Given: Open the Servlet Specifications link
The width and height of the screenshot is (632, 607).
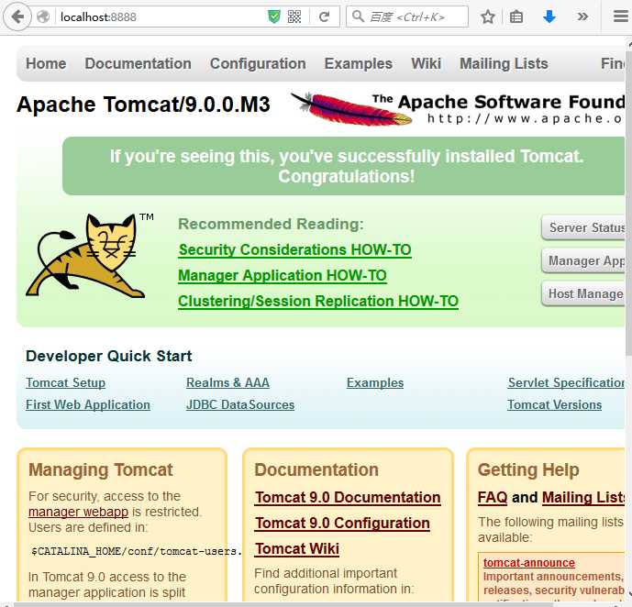Looking at the screenshot, I should click(x=566, y=382).
